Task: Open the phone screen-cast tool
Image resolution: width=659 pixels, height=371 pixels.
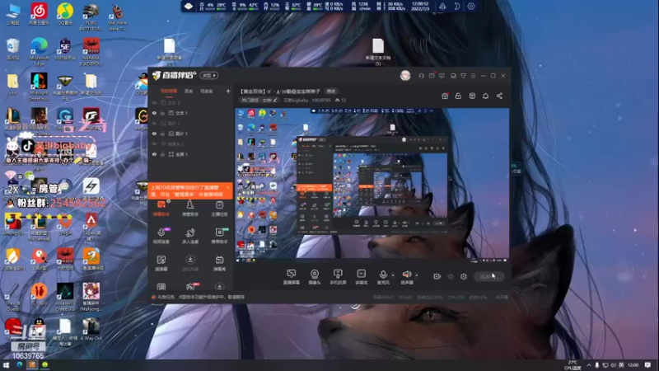Action: point(338,277)
